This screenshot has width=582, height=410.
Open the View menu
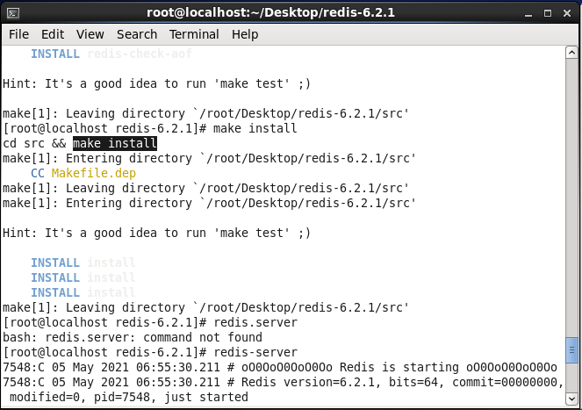tap(90, 34)
